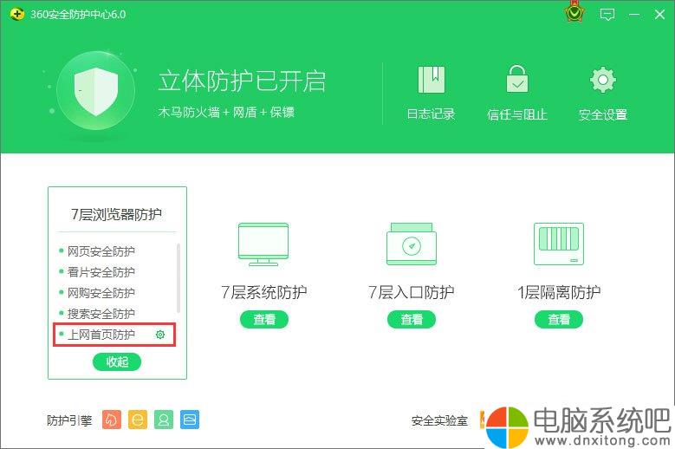Select 搜索安全防护 in the list
The image size is (675, 449).
(x=101, y=314)
